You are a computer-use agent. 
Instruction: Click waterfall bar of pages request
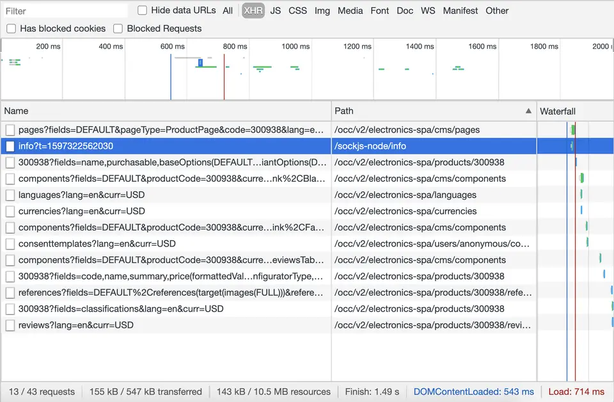pos(573,130)
